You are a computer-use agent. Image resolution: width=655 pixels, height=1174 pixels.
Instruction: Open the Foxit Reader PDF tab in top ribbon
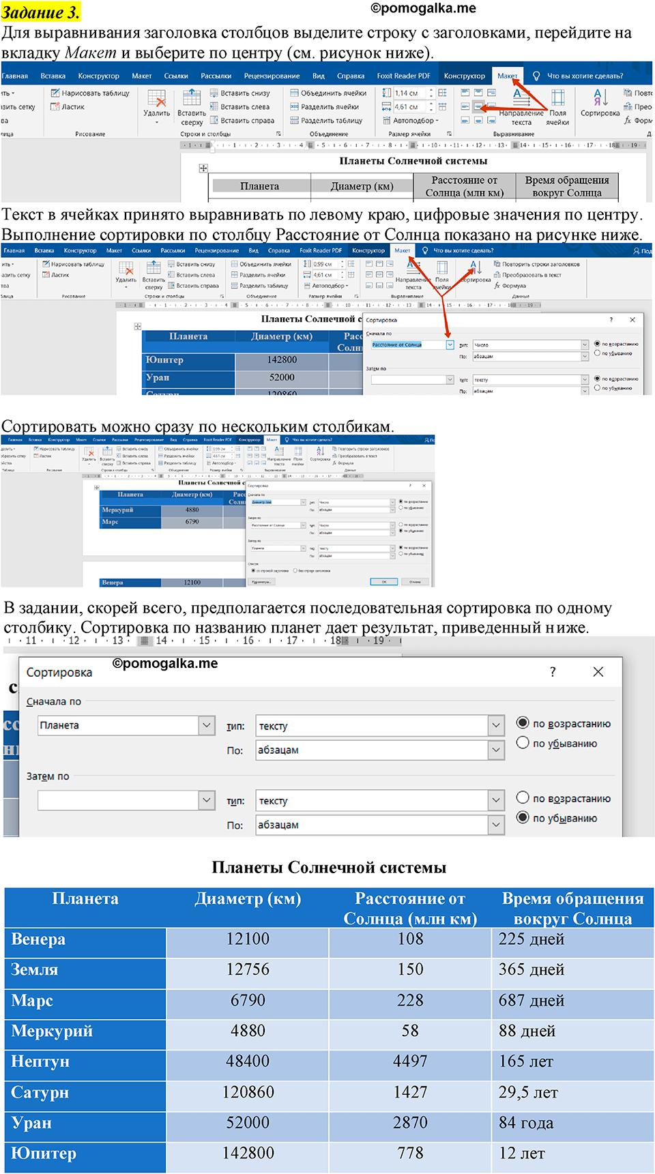coord(403,76)
